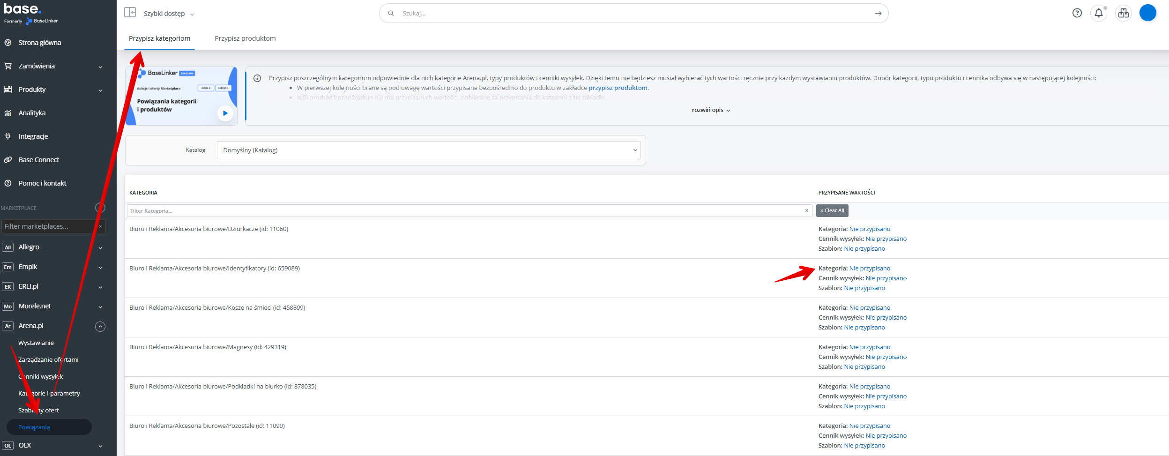Click Kategoria Nie przypisano for Identyfikatory

(869, 269)
